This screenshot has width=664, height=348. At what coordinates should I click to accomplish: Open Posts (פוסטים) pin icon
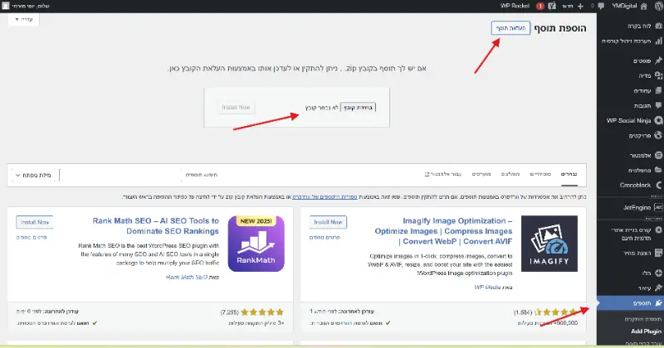point(658,60)
